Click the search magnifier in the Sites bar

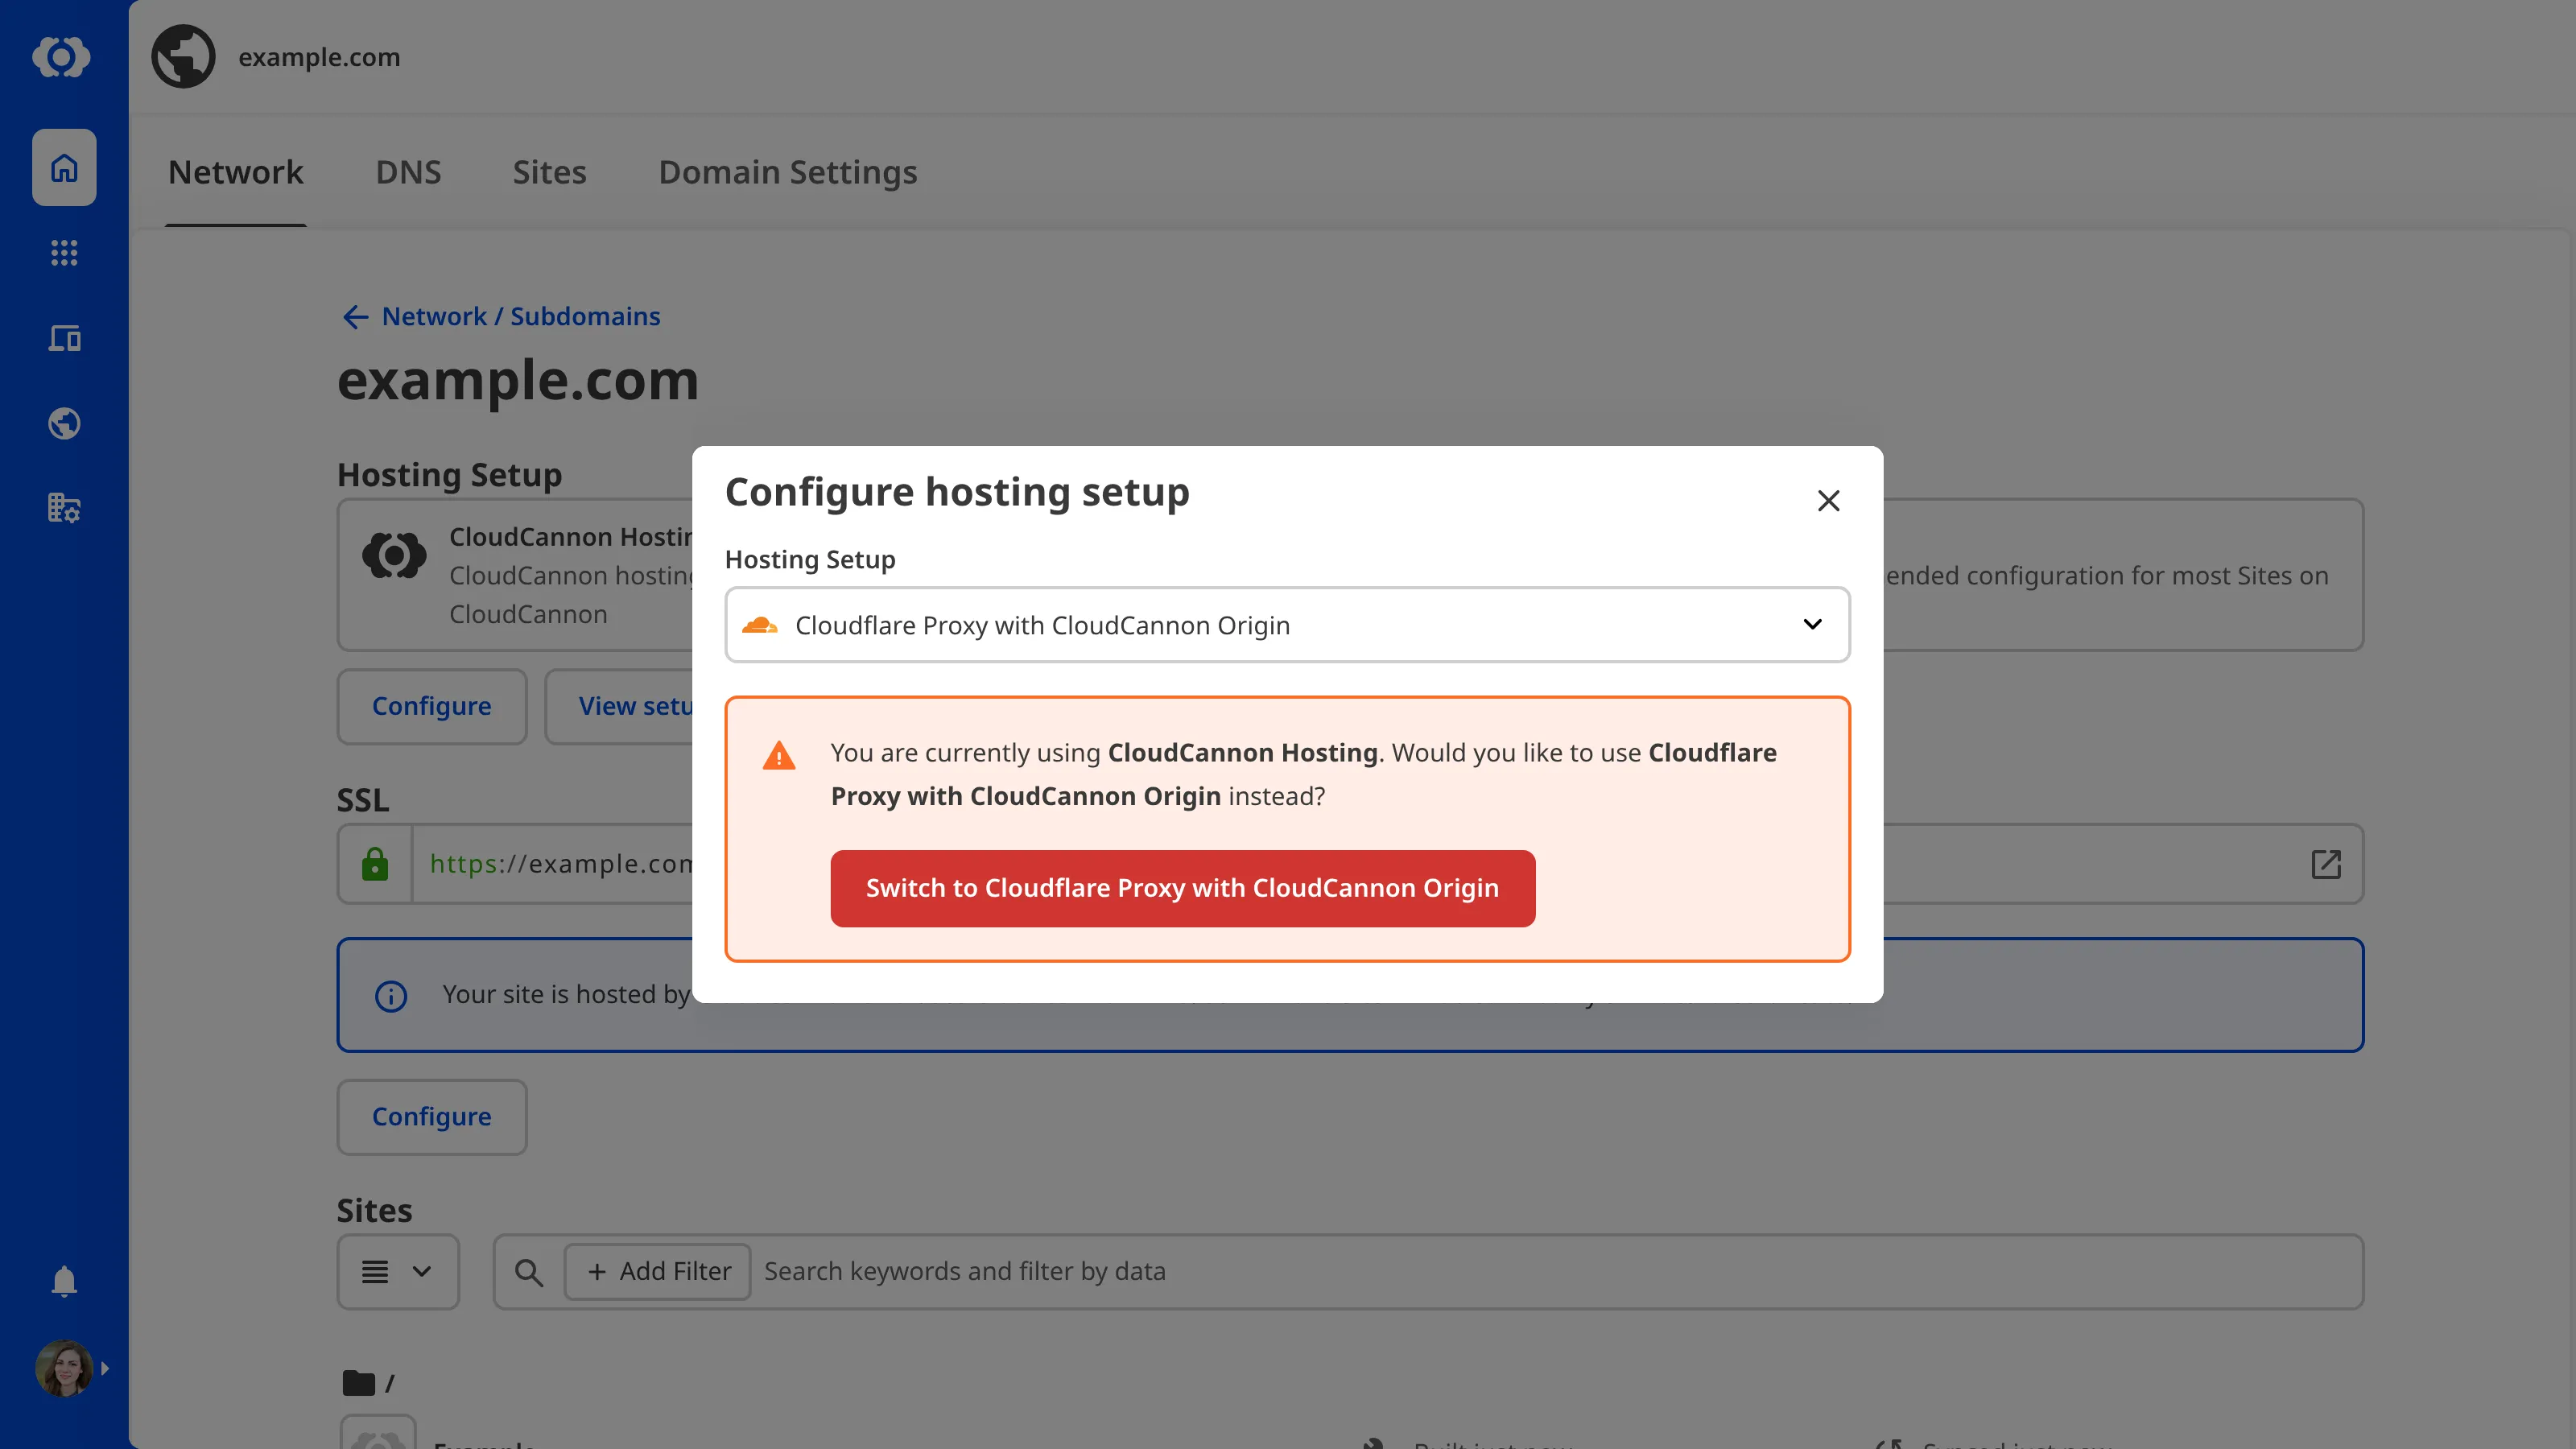click(x=529, y=1271)
